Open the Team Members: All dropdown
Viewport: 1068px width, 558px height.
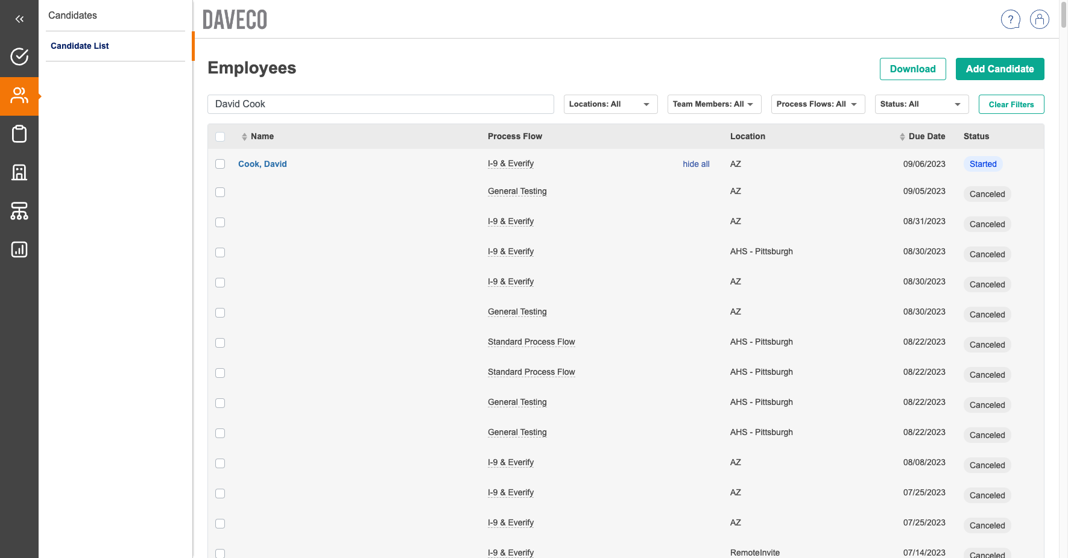713,104
